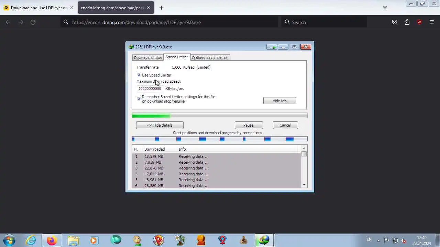
Task: Select the Speed Limiter tab
Action: click(x=177, y=57)
